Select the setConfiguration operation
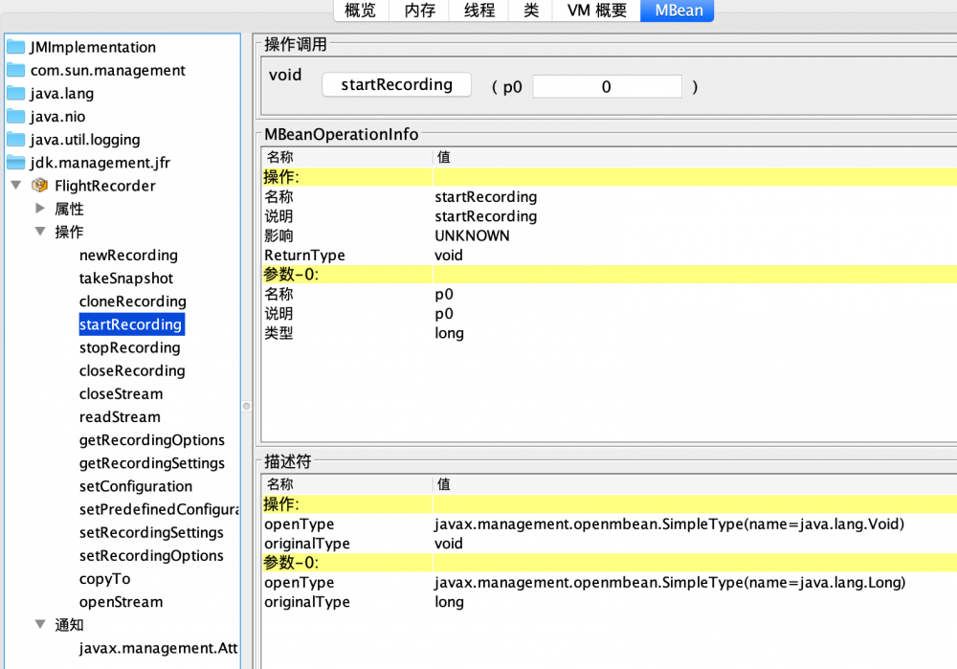Viewport: 957px width, 669px height. pyautogui.click(x=135, y=486)
